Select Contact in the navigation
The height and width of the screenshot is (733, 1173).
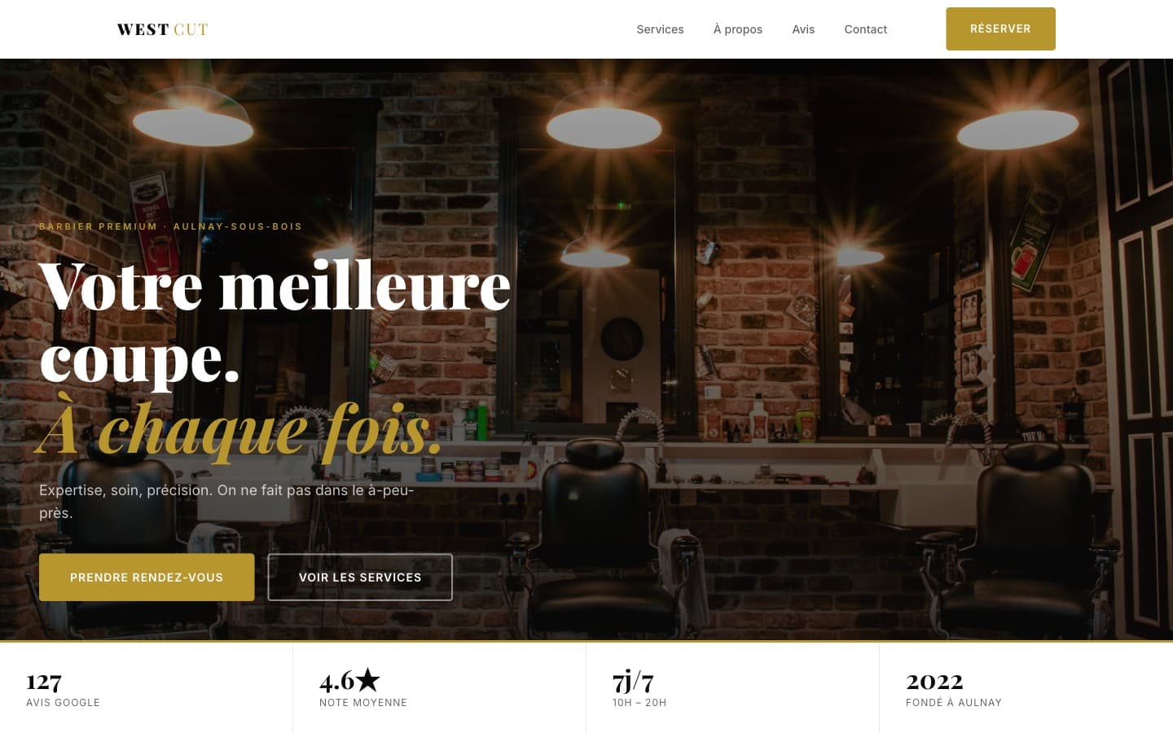(865, 29)
